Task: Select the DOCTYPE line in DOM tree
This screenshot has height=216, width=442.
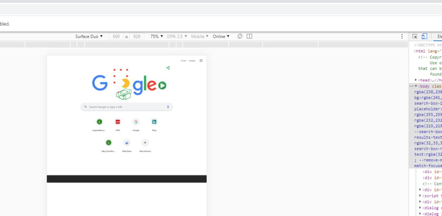Action: (x=428, y=45)
